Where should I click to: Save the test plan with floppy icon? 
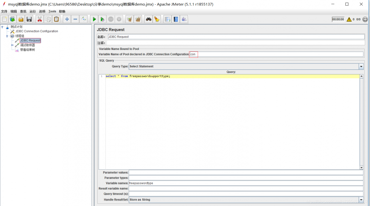tap(29, 19)
